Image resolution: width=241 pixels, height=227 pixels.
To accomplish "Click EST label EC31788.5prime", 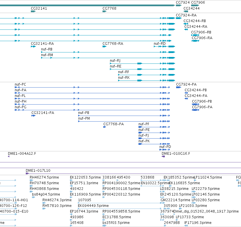I will (117, 217).
